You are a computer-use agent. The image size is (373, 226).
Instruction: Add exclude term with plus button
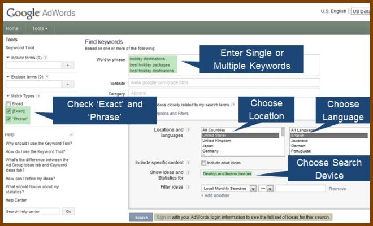tap(68, 84)
